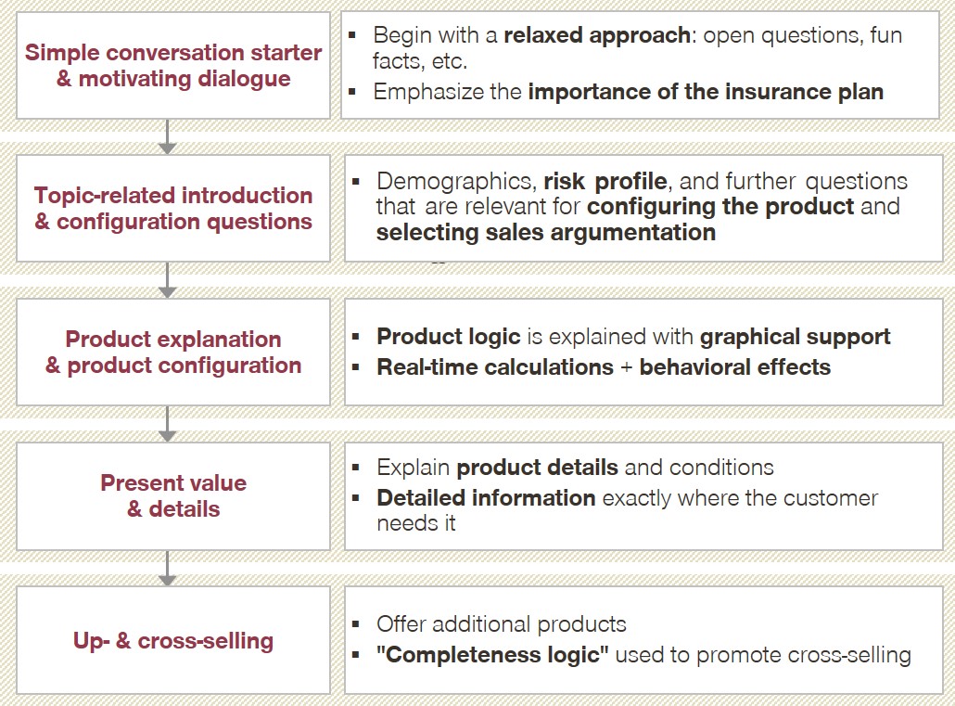Click 'relaxed approach' bold text

(597, 35)
